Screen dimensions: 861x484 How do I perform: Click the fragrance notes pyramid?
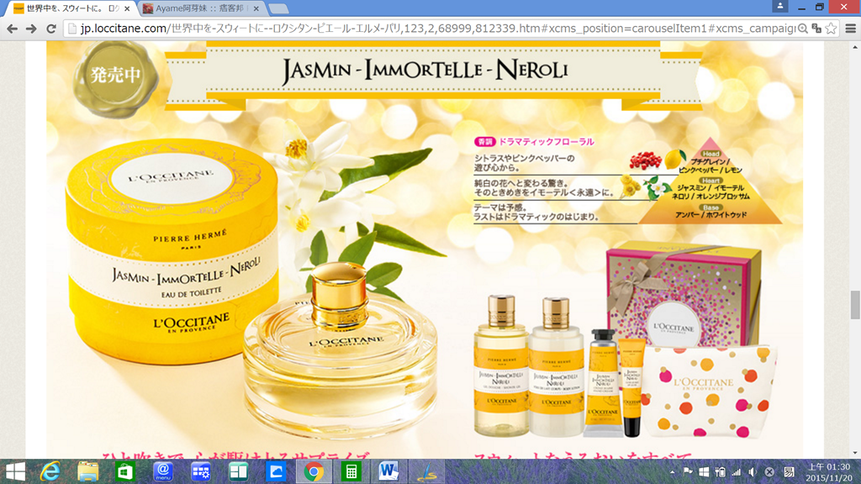click(710, 181)
